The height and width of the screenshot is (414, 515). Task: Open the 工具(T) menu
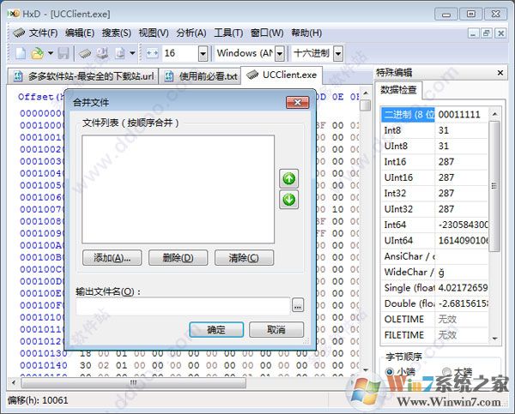point(228,33)
